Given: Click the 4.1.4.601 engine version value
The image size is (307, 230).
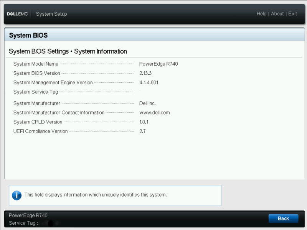Looking at the screenshot, I should click(x=149, y=82).
